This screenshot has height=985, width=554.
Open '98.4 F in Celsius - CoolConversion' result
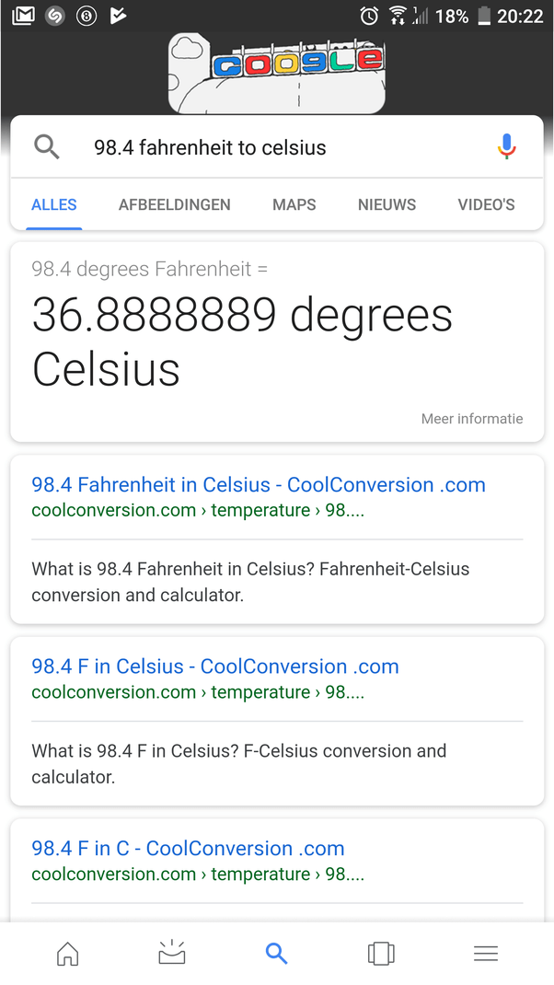[215, 666]
